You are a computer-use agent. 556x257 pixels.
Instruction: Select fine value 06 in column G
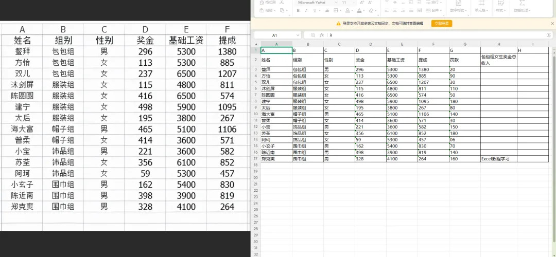465,139
